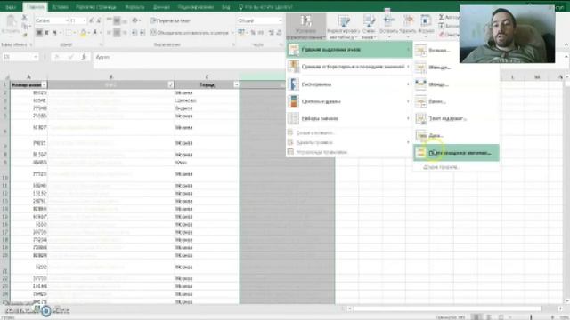Click the zoom slider in the status bar

click(531, 317)
